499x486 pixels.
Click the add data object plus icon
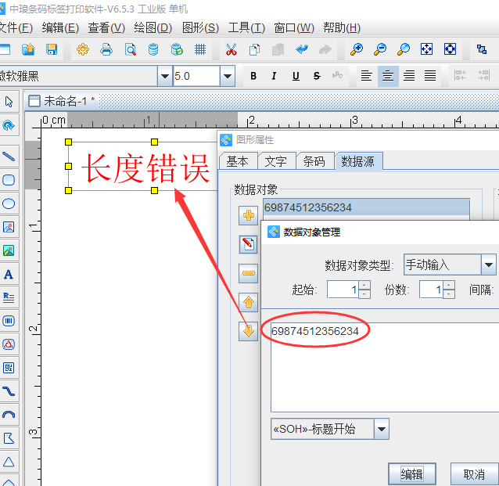pos(249,215)
